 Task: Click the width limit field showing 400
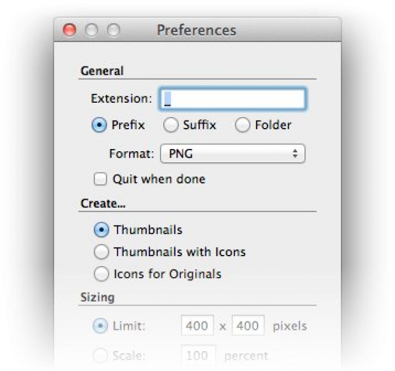197,326
